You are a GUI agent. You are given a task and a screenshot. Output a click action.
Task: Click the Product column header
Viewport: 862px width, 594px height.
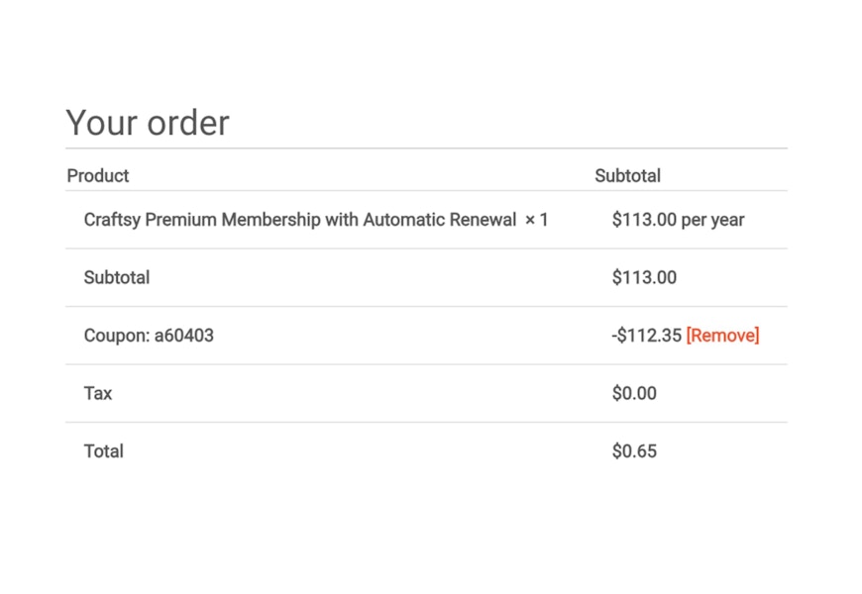[x=98, y=176]
